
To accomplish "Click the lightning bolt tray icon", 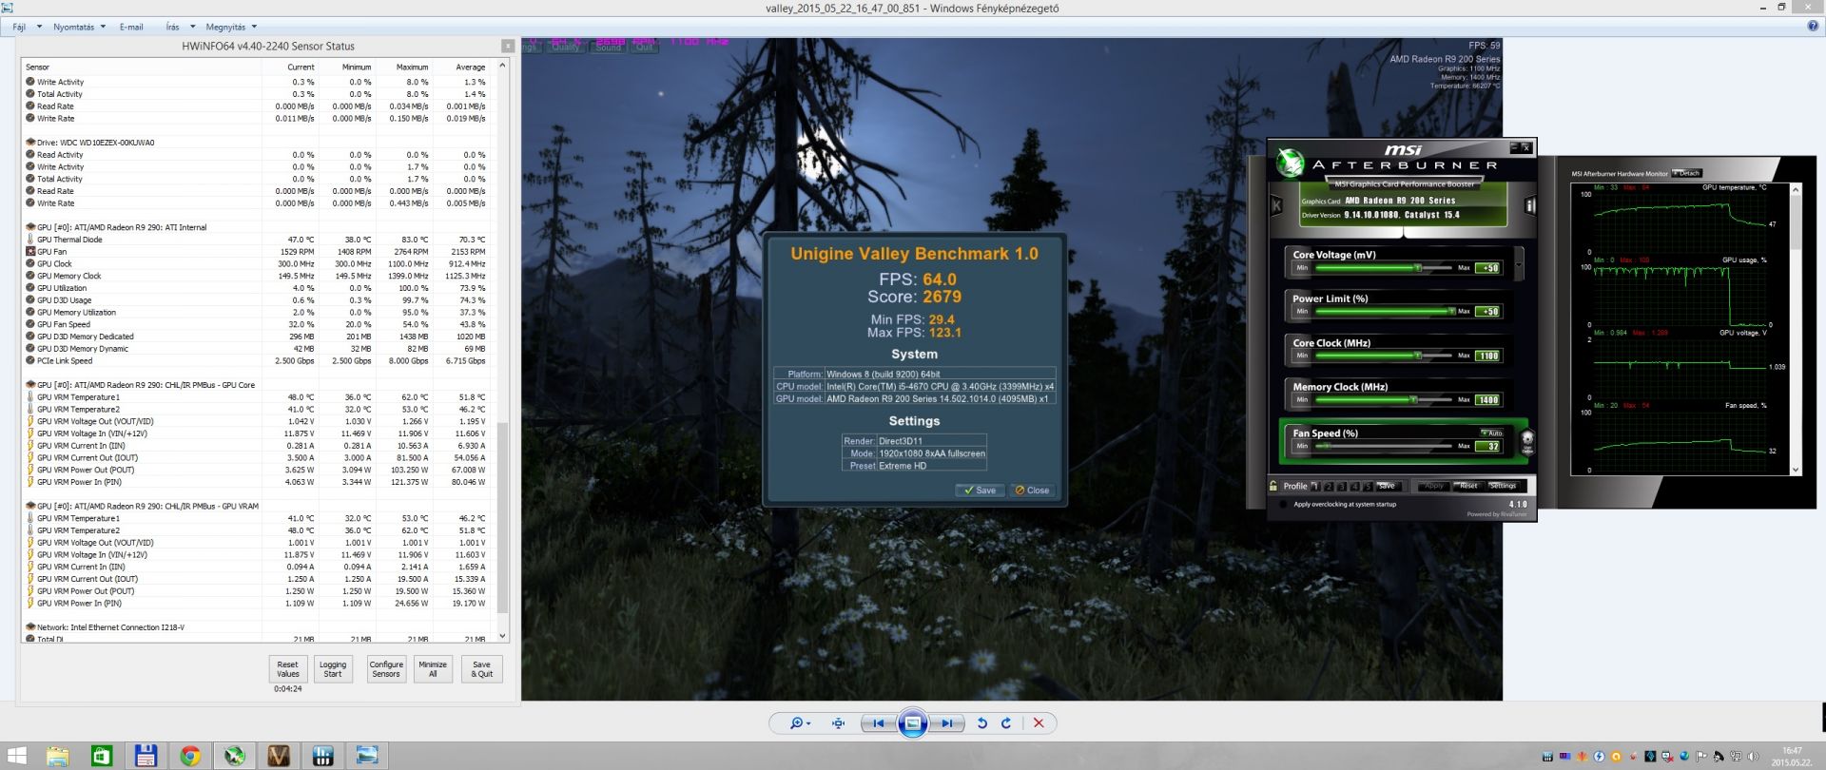I will (x=1599, y=757).
